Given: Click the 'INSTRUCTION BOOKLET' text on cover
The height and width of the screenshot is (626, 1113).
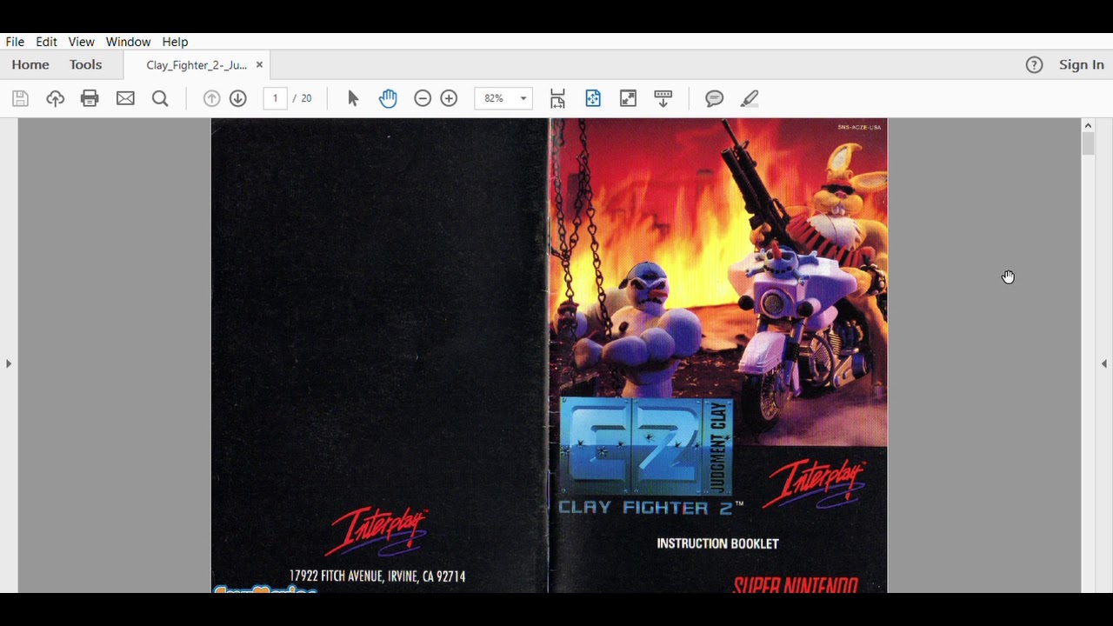Looking at the screenshot, I should point(717,543).
